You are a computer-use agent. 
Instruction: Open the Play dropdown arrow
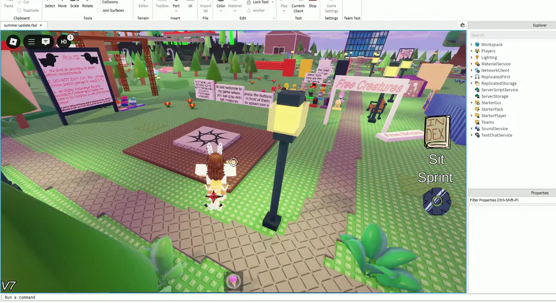pos(284,11)
